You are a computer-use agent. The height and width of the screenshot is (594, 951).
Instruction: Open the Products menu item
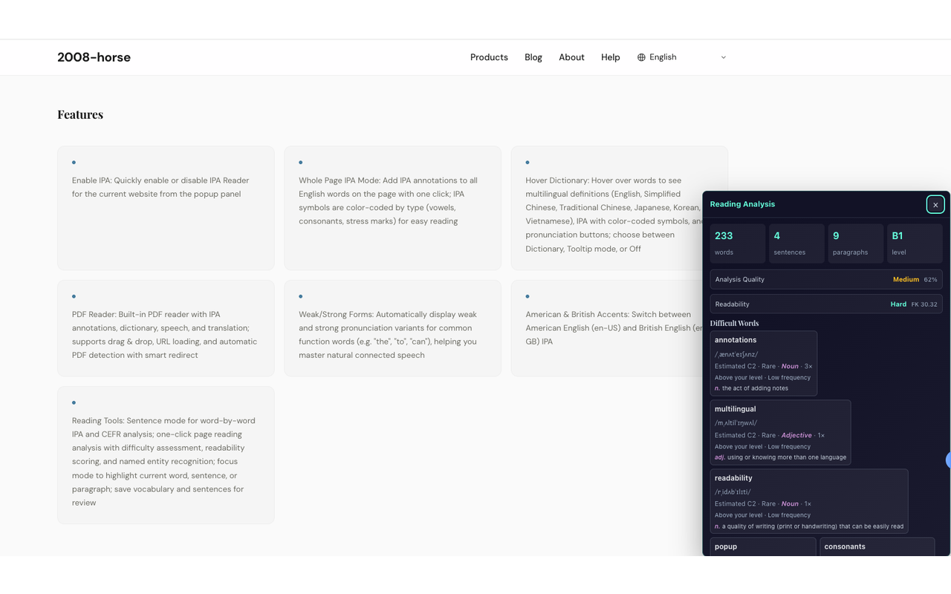click(x=489, y=57)
